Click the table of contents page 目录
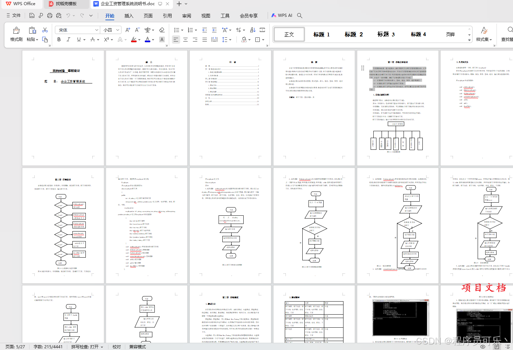The image size is (513, 350). [230, 108]
